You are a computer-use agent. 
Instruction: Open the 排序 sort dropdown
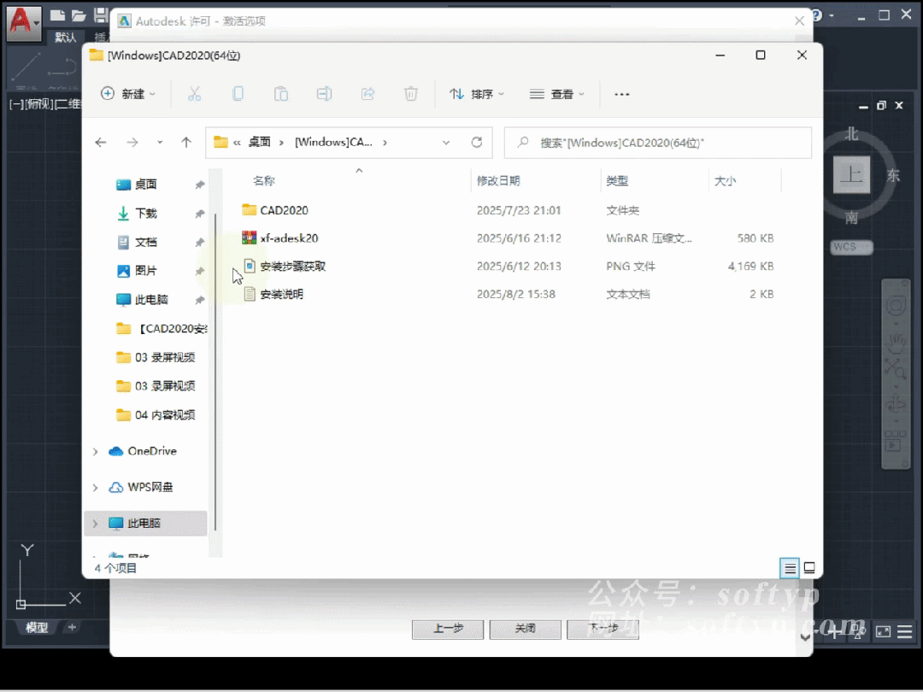point(477,94)
